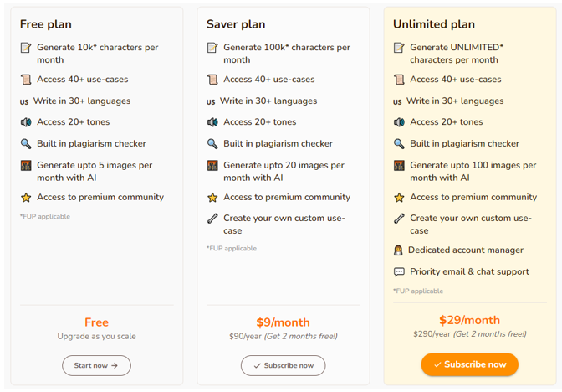Click the Saver plan heading
Viewport: 562px width, 392px height.
click(236, 24)
